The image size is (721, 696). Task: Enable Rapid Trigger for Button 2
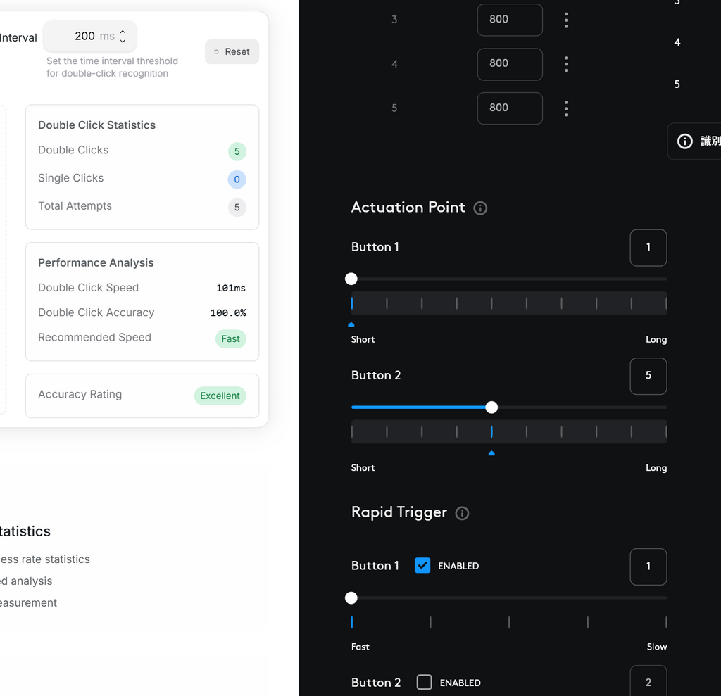click(x=424, y=682)
